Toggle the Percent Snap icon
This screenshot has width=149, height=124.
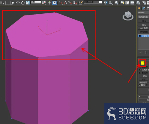click(x=70, y=3)
